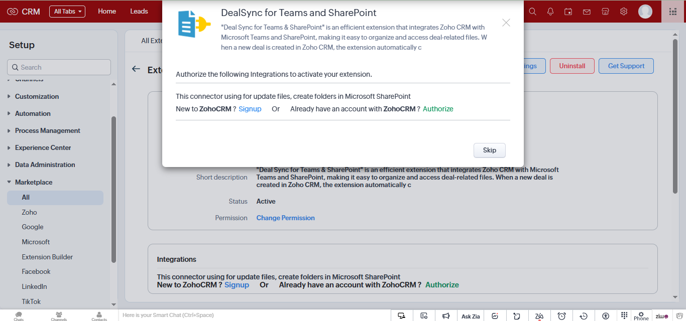The width and height of the screenshot is (686, 321).
Task: Focus the Smart Chat input box
Action: (255, 315)
